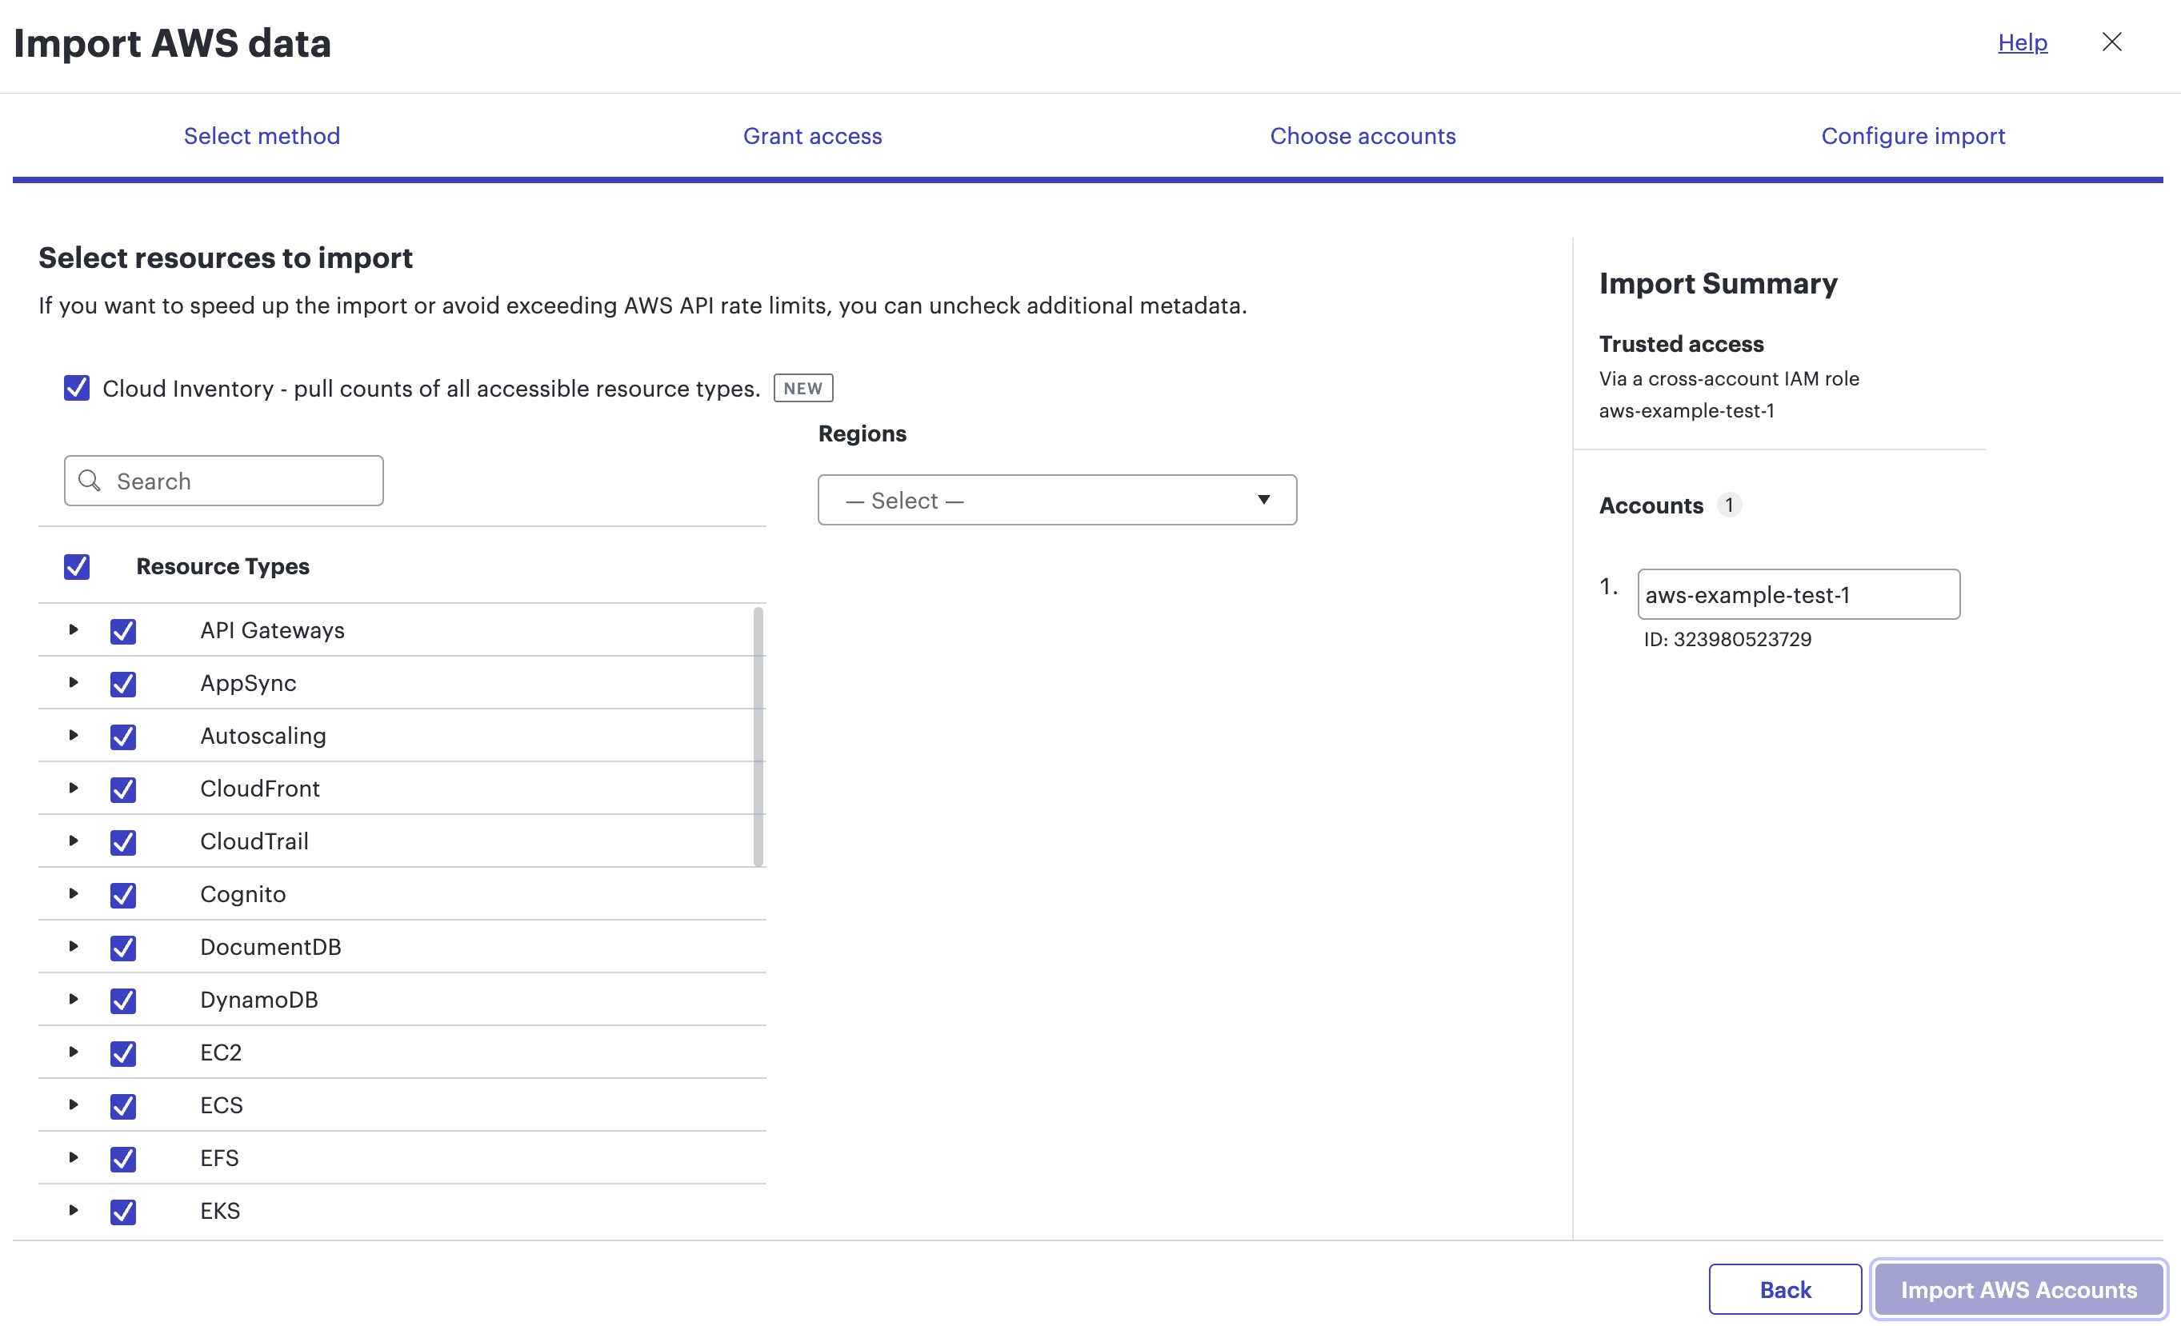Uncheck the Resource Types select-all checkbox
The image size is (2181, 1326).
click(x=77, y=566)
